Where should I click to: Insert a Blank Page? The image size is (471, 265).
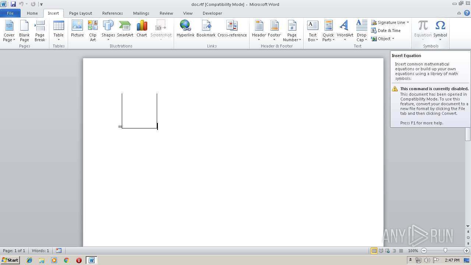(x=24, y=31)
